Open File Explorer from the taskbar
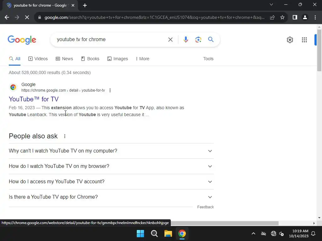The width and height of the screenshot is (322, 241). pos(168,233)
